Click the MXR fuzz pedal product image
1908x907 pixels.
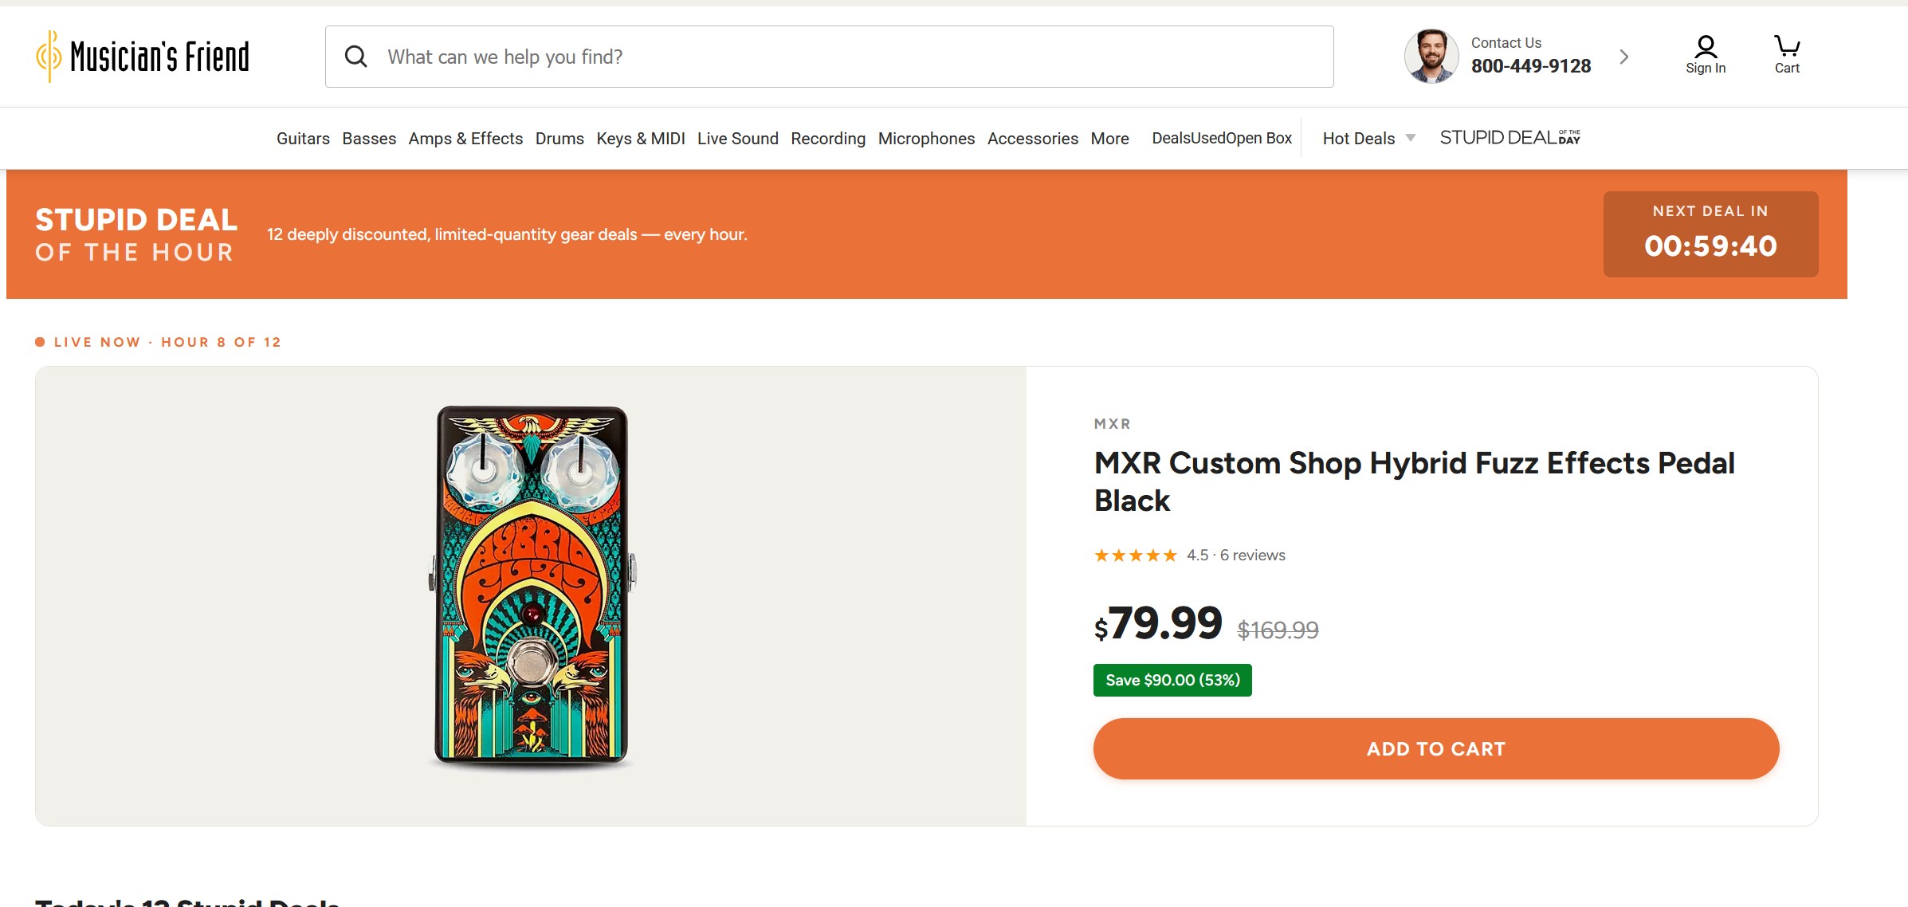[x=531, y=587]
